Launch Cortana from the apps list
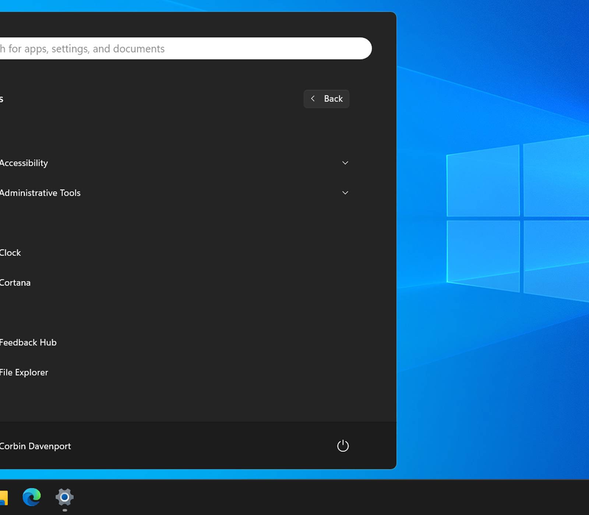Image resolution: width=589 pixels, height=515 pixels. tap(15, 283)
